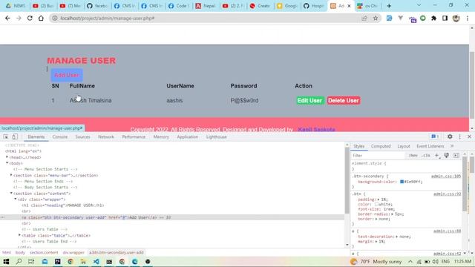Viewport: 475px width, 267px height.
Task: Toggle the browser side panel icon
Action: pyautogui.click(x=445, y=18)
